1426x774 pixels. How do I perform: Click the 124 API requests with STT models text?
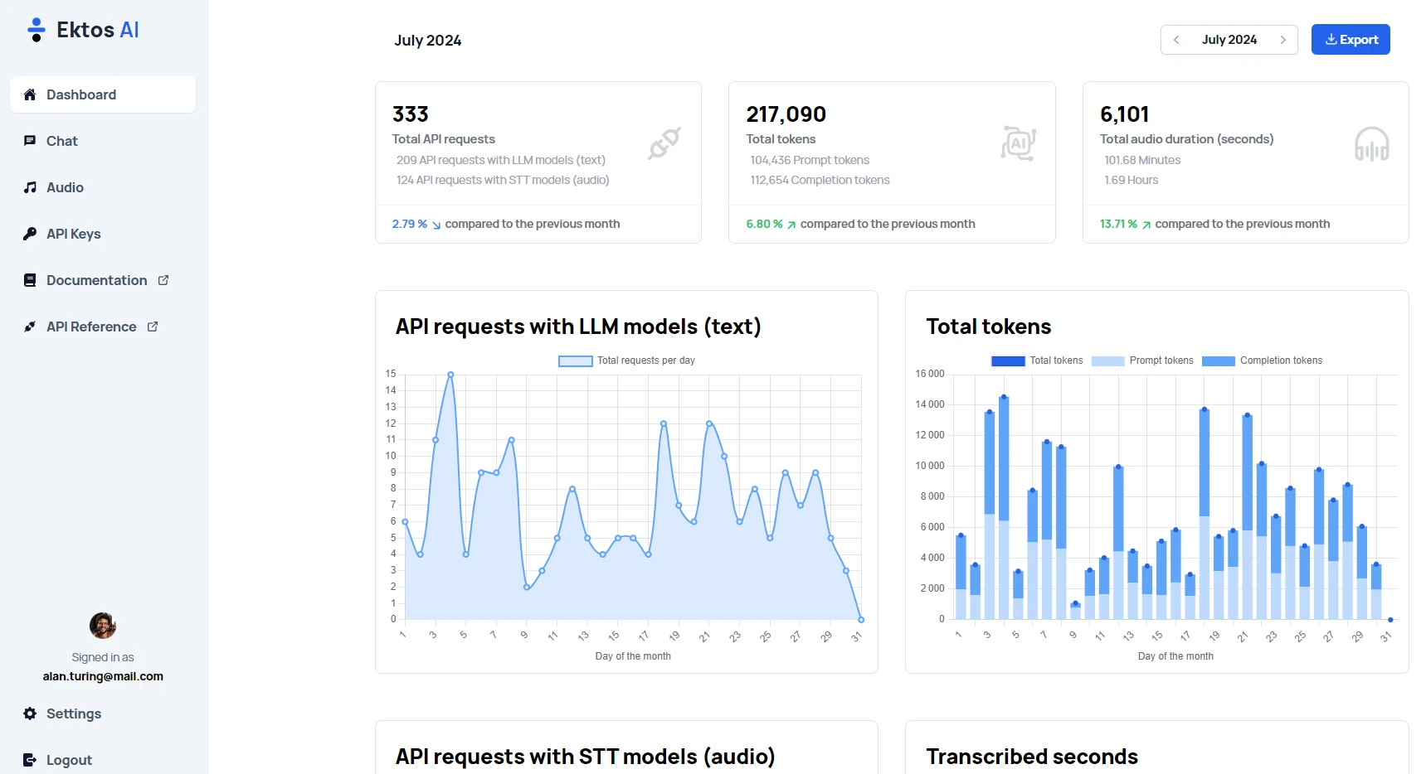click(x=503, y=180)
